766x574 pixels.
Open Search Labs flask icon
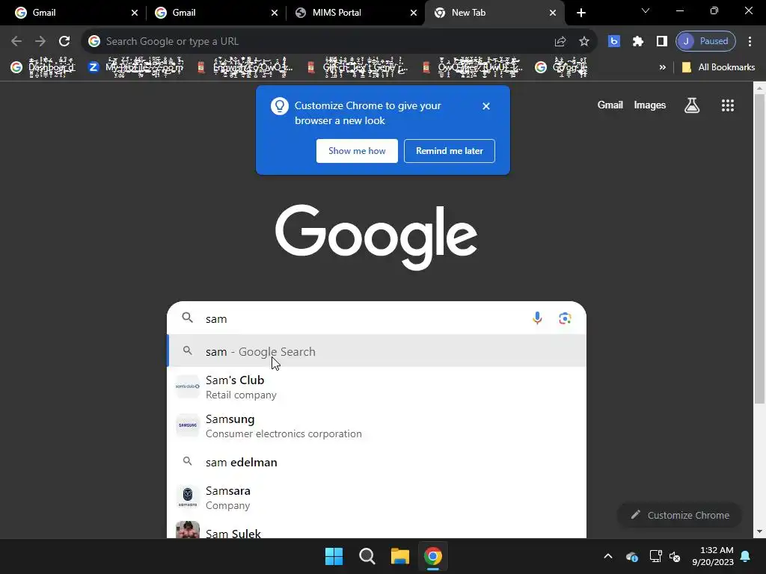pos(691,105)
